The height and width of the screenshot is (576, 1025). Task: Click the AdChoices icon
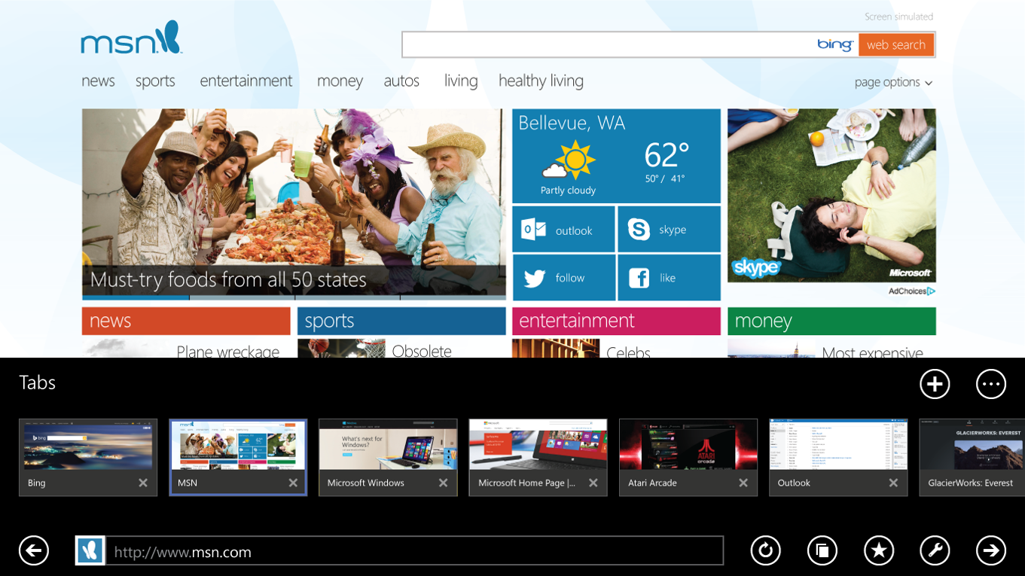pyautogui.click(x=931, y=291)
